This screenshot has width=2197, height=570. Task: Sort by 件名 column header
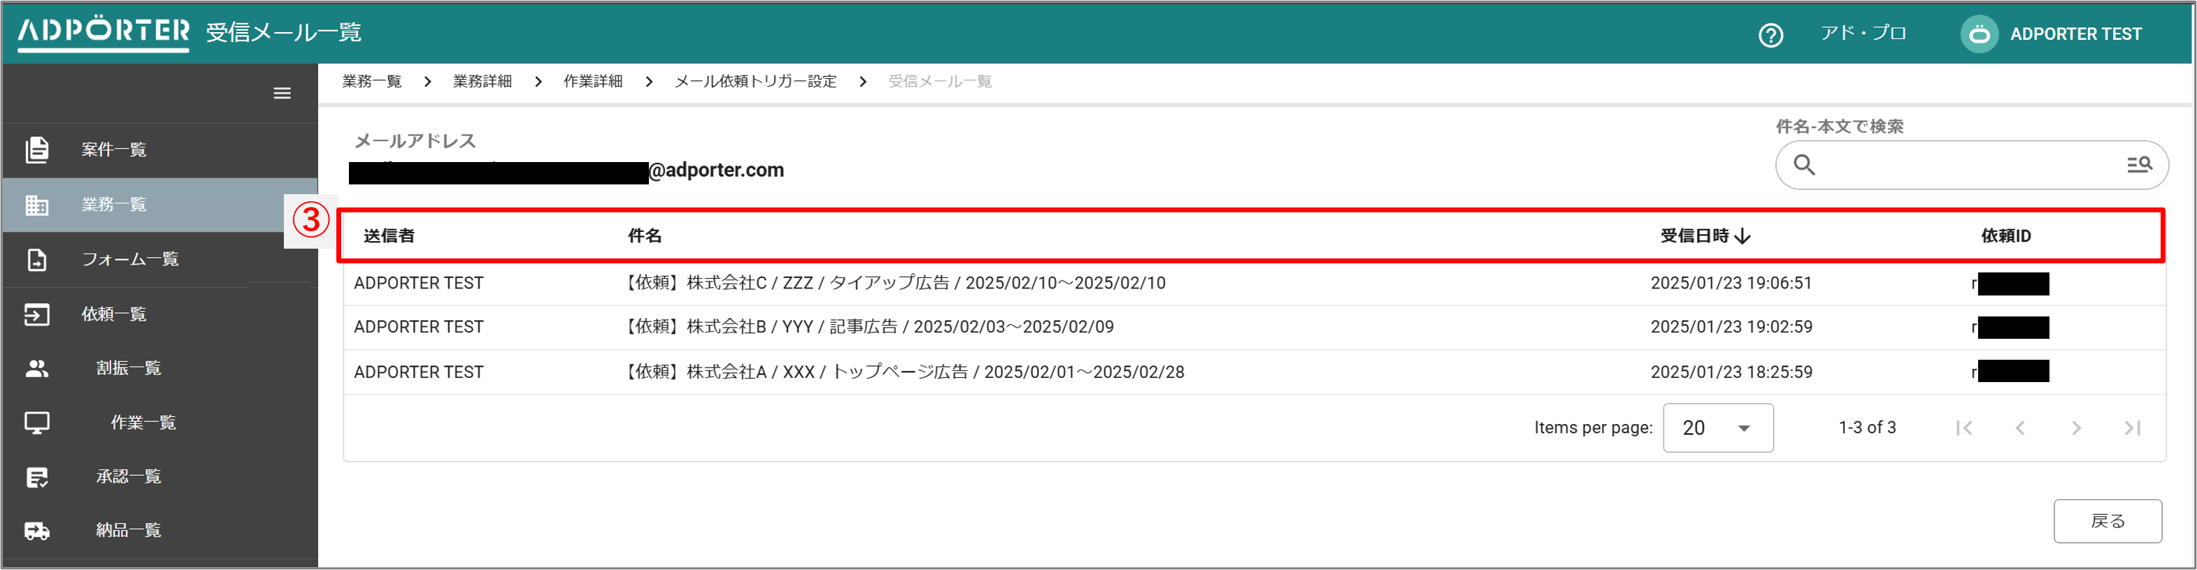[645, 236]
